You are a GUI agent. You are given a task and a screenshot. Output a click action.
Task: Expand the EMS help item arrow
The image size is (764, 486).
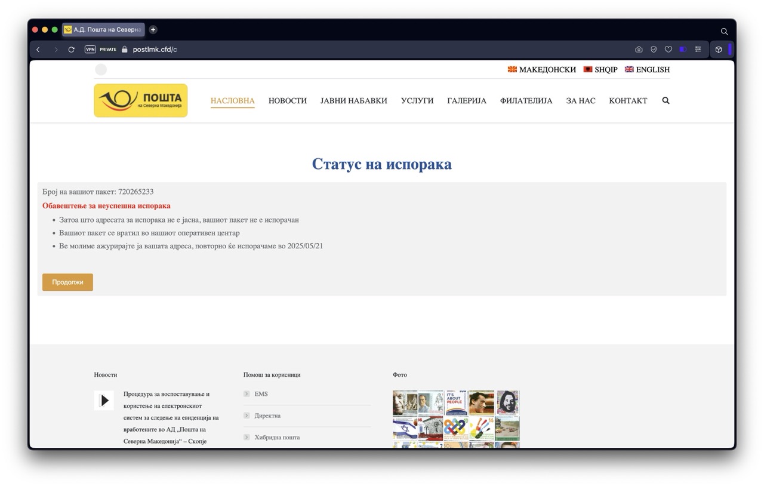[247, 394]
